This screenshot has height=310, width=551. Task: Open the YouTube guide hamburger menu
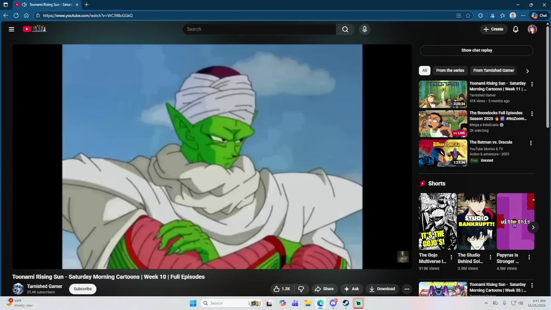click(x=12, y=29)
